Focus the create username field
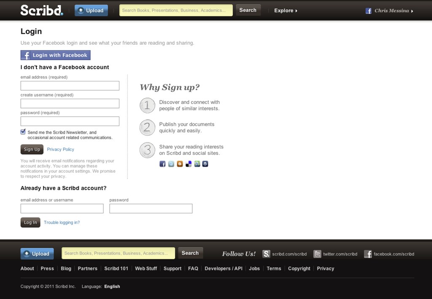The width and height of the screenshot is (432, 299). (x=70, y=103)
